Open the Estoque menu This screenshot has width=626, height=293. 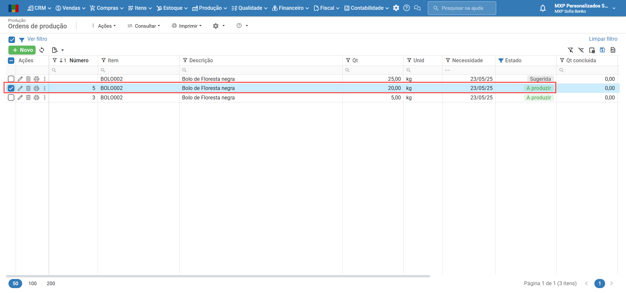pos(172,8)
